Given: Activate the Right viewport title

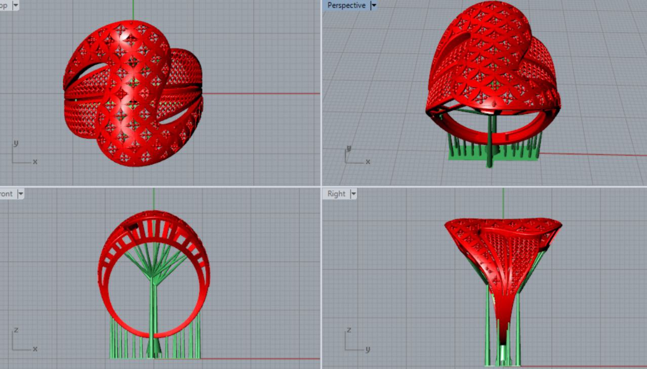Looking at the screenshot, I should 336,194.
